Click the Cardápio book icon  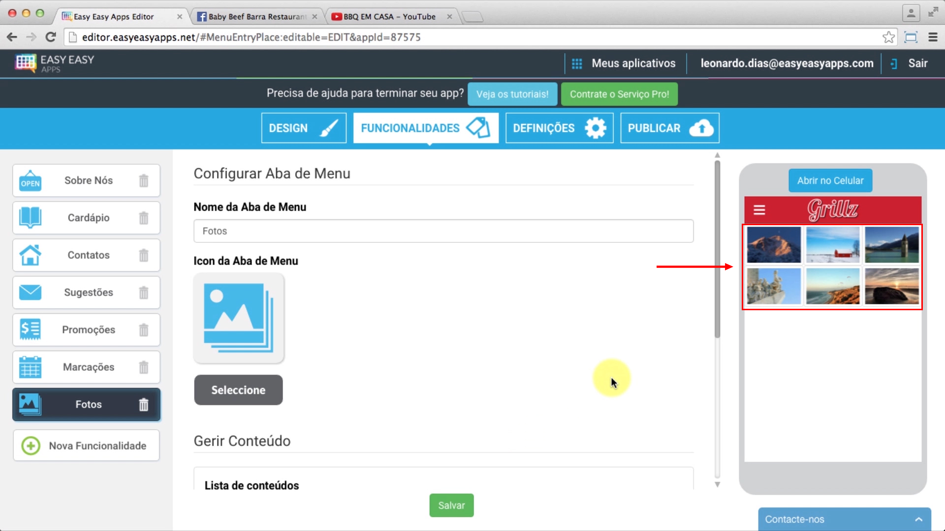(x=30, y=217)
